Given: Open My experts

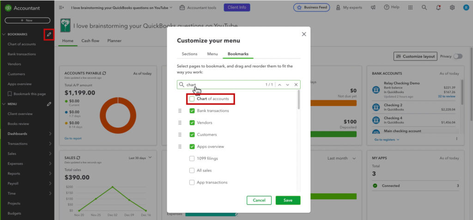Looking at the screenshot, I should coord(349,7).
